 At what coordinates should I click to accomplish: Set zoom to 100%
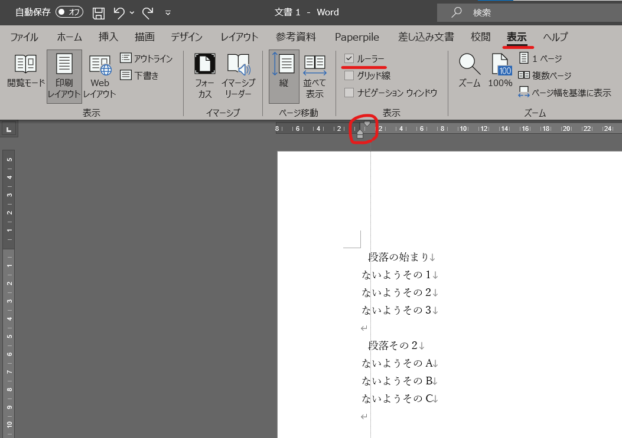point(500,71)
